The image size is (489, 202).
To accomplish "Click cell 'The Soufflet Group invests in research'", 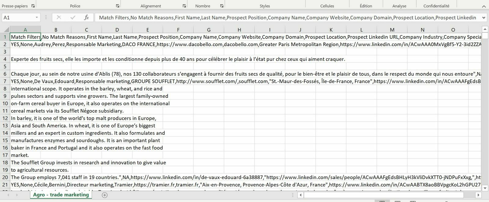I will pyautogui.click(x=25, y=163).
